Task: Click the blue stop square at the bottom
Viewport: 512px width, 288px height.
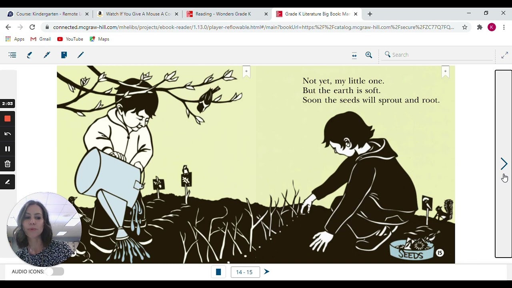Action: point(218,272)
